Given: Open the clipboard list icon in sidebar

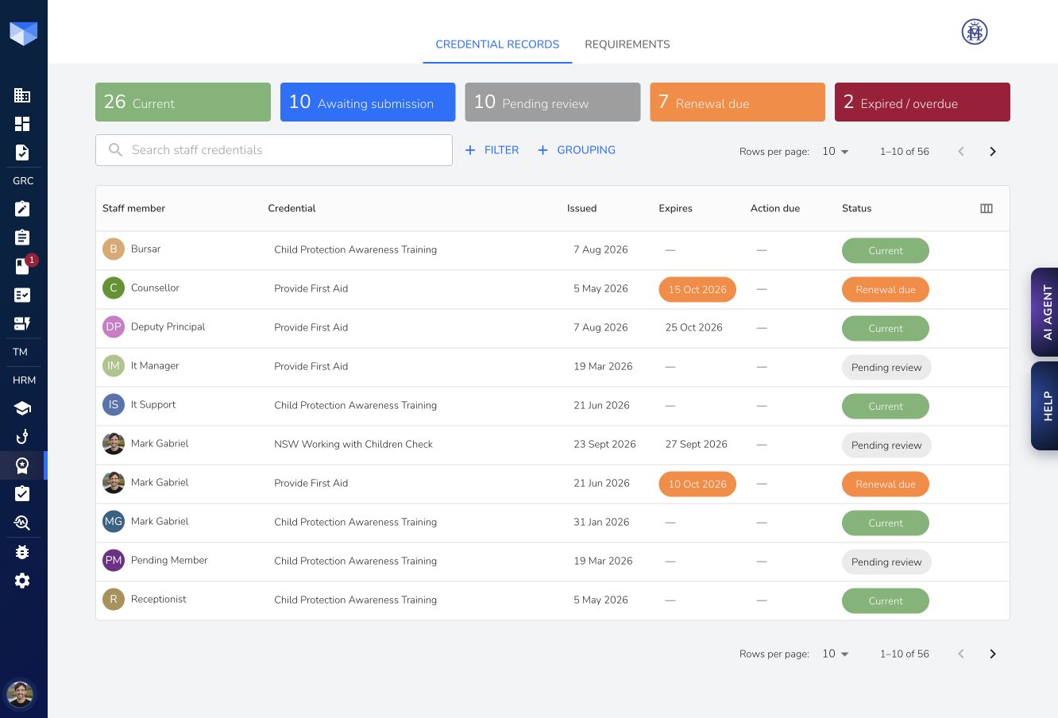Looking at the screenshot, I should point(22,237).
